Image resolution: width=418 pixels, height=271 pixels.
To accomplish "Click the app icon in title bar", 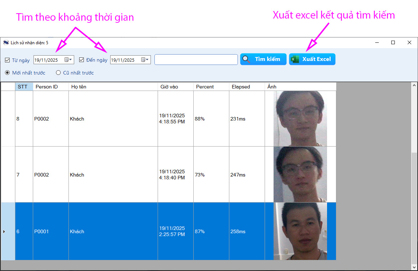I will point(6,42).
